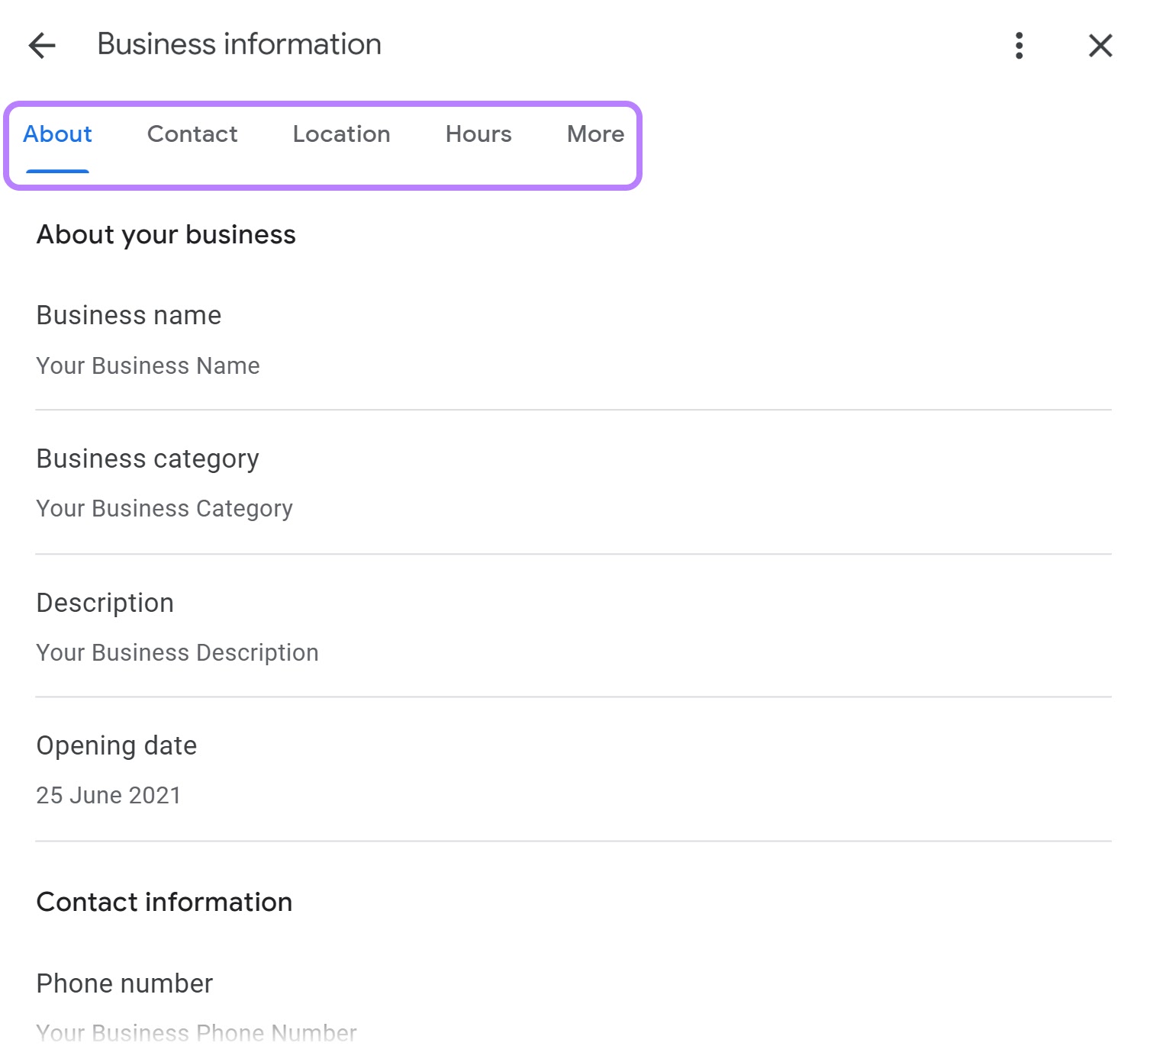Click Your Business Name text
Image resolution: width=1150 pixels, height=1062 pixels.
pyautogui.click(x=147, y=365)
